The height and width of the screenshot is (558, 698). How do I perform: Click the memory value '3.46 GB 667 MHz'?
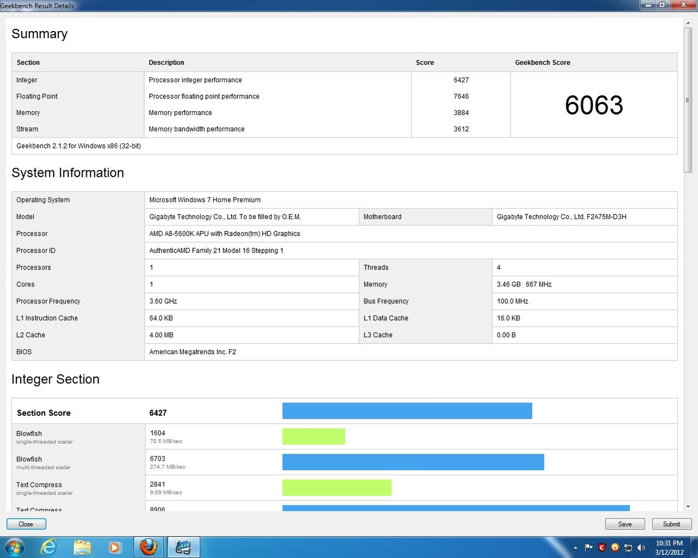point(524,285)
